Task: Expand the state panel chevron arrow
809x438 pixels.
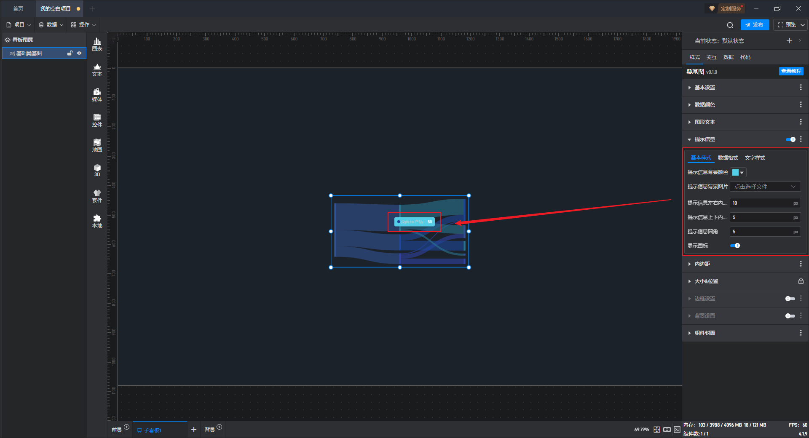Action: click(800, 41)
